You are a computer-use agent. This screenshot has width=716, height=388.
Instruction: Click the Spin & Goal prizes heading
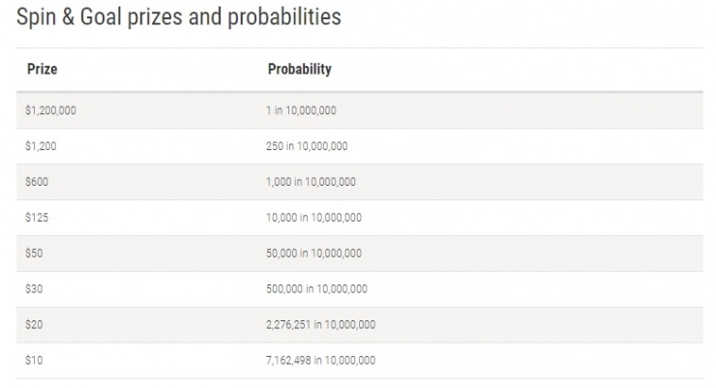[179, 17]
